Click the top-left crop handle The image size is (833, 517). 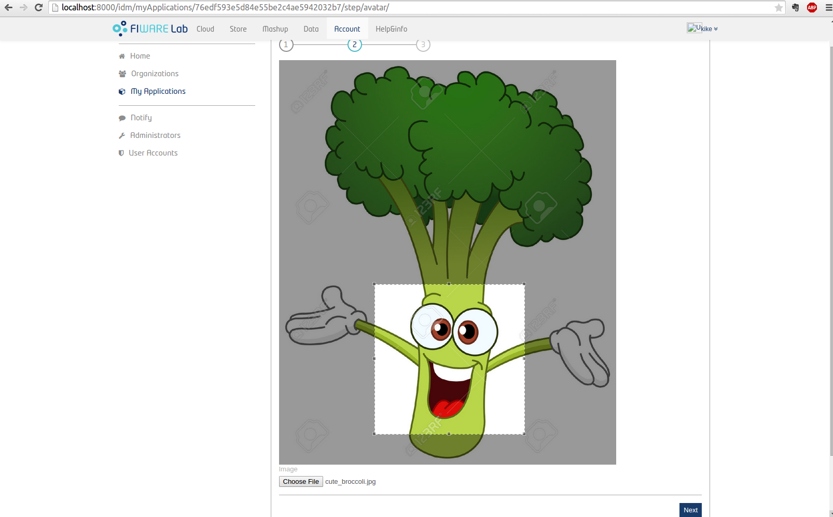tap(374, 284)
